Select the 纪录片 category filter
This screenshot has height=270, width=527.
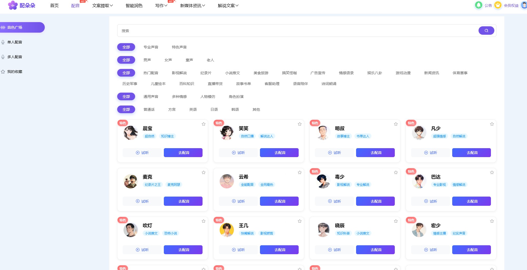coord(206,73)
